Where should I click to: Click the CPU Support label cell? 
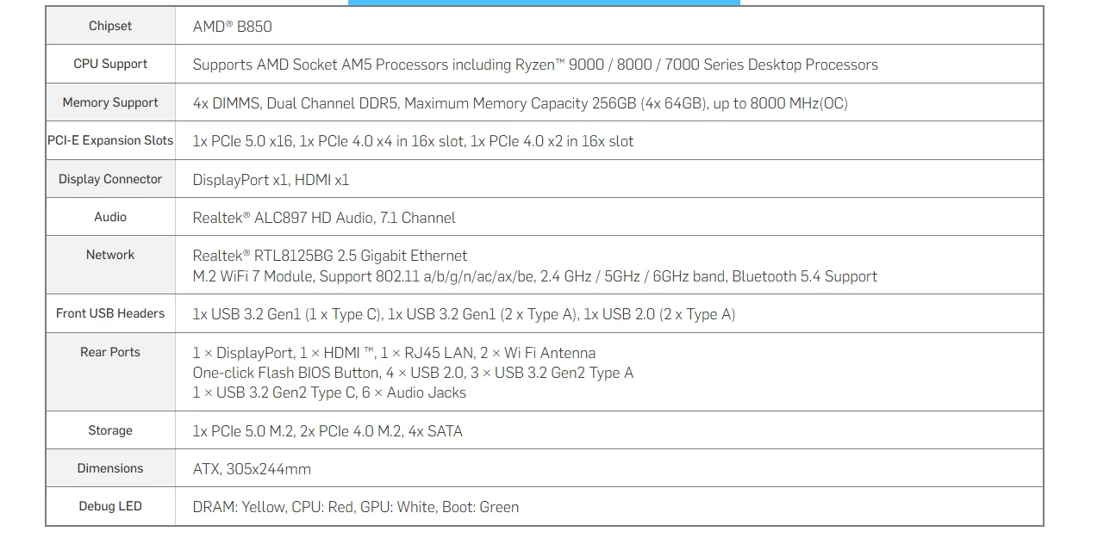pyautogui.click(x=110, y=64)
